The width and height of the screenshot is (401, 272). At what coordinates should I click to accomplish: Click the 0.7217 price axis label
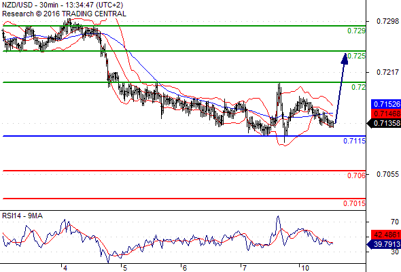tap(387, 72)
